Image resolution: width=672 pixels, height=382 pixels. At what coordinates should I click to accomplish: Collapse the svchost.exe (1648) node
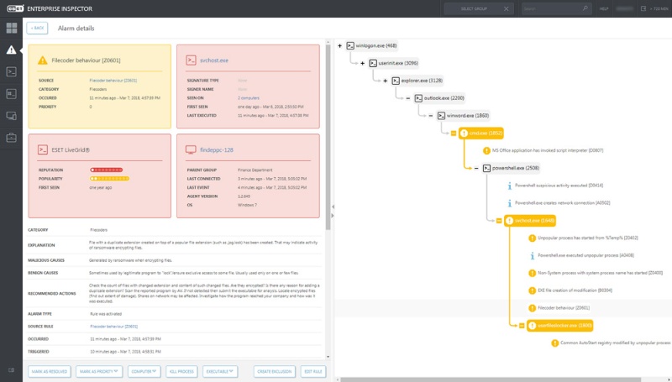click(x=497, y=220)
